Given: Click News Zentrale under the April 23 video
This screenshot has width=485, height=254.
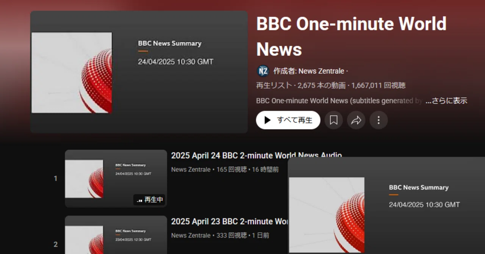Looking at the screenshot, I should (x=191, y=235).
